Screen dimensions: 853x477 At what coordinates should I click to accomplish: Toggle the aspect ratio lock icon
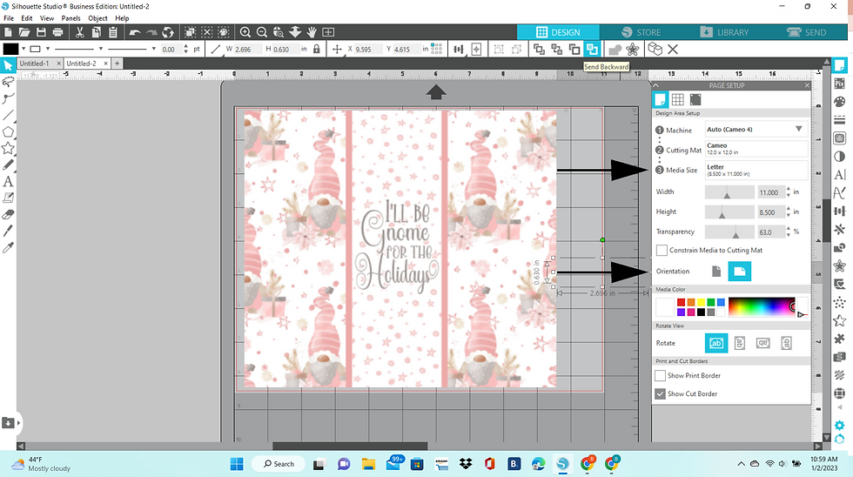(316, 49)
